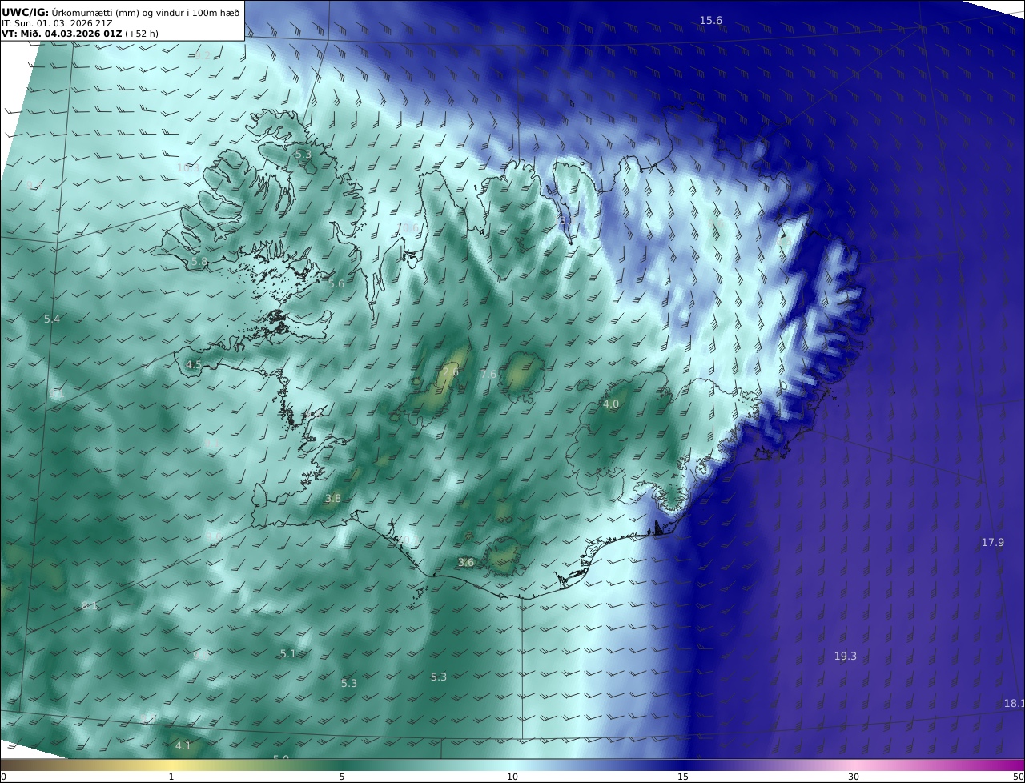Click the colorbar tick label 5
This screenshot has height=783, width=1025.
pyautogui.click(x=342, y=777)
